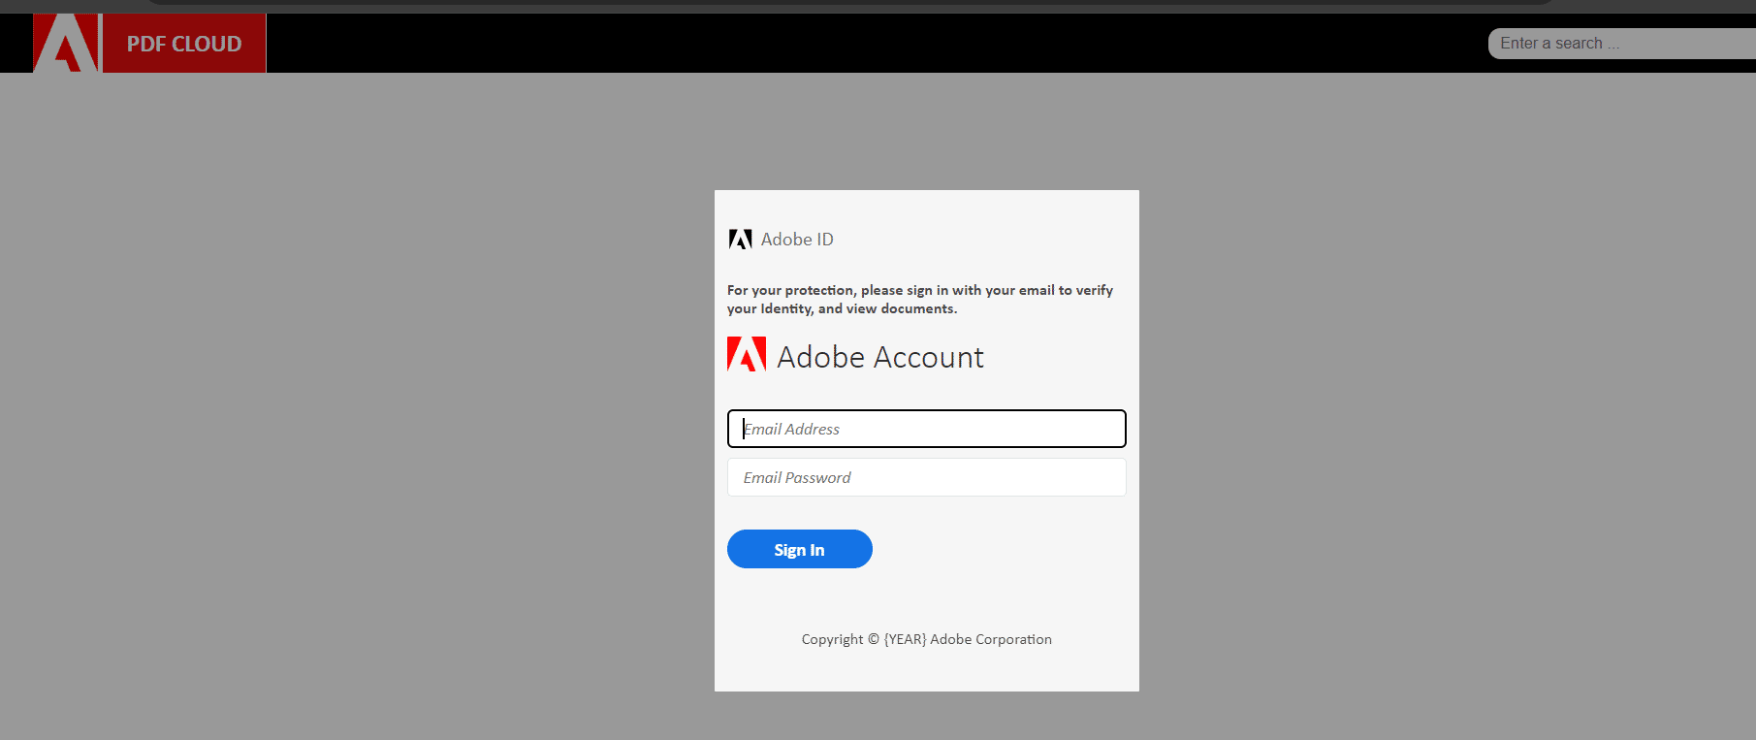Click the 'For your protection' instruction text
1756x740 pixels.
[x=920, y=299]
